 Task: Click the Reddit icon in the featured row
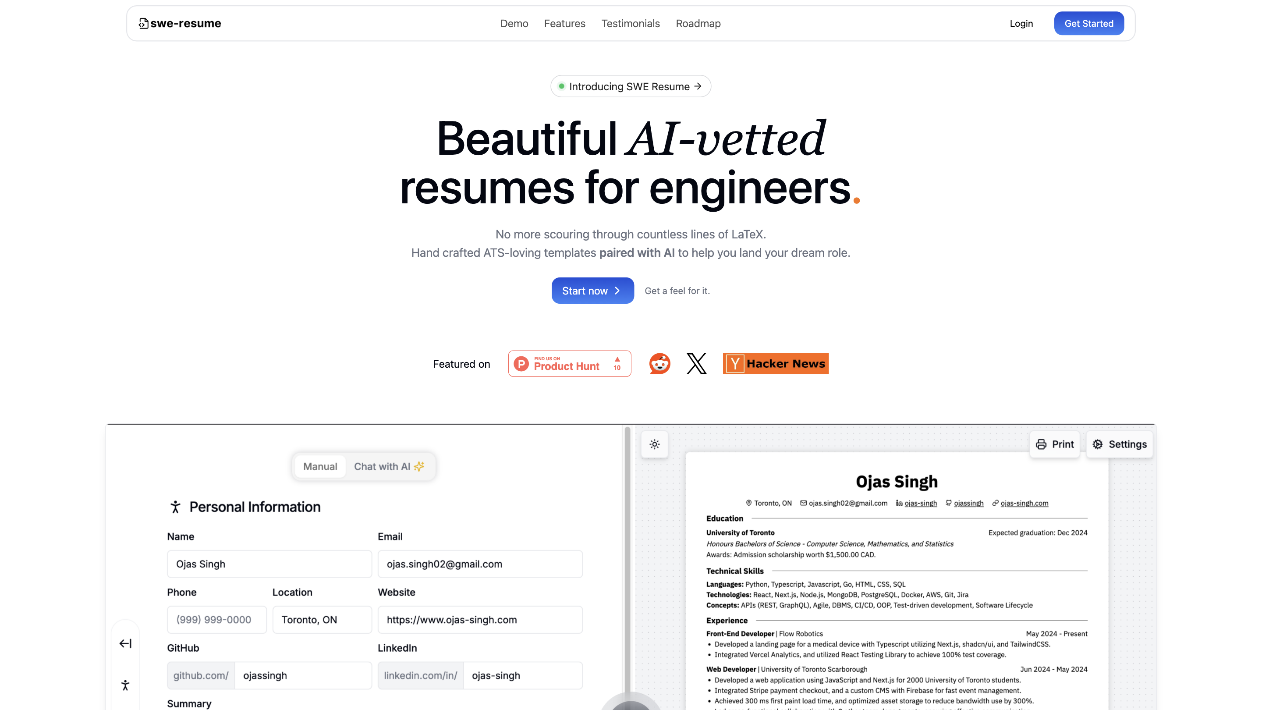(x=659, y=363)
